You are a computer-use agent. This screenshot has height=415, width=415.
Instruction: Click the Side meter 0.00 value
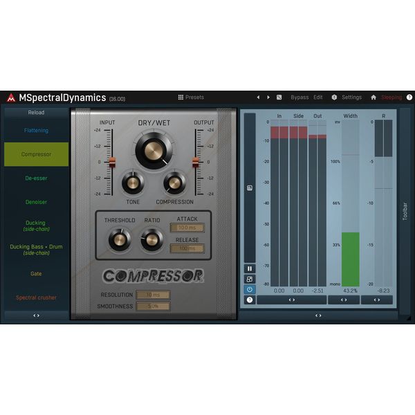tap(298, 290)
